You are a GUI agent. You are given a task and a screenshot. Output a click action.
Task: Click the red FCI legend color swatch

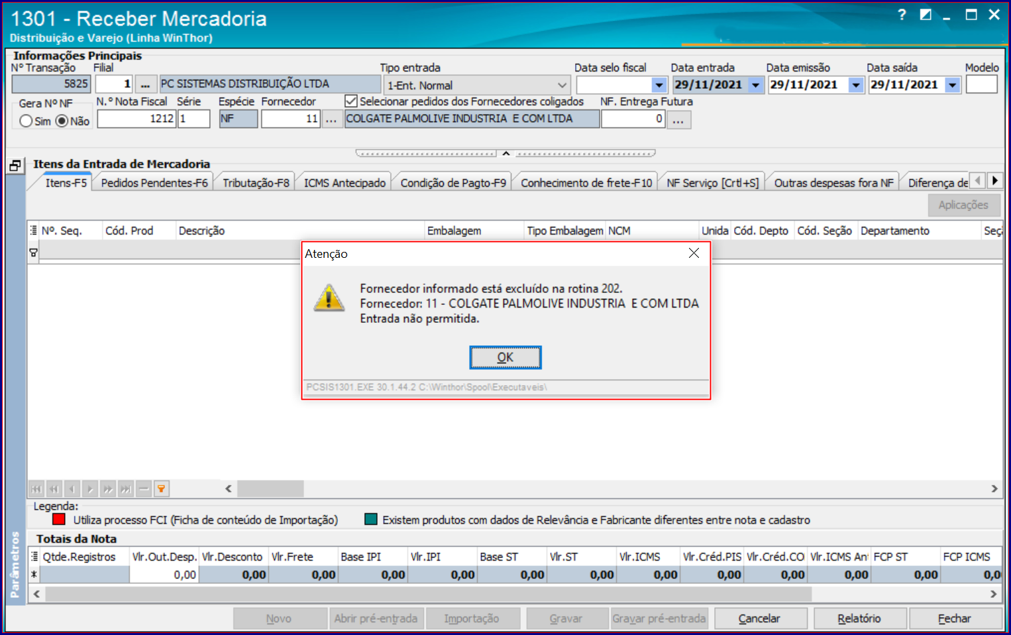[59, 519]
